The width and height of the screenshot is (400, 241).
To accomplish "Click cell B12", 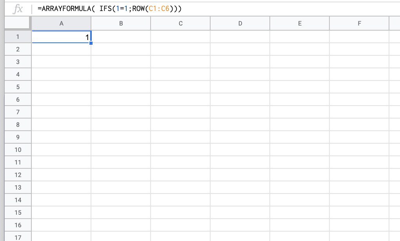I will click(x=121, y=175).
